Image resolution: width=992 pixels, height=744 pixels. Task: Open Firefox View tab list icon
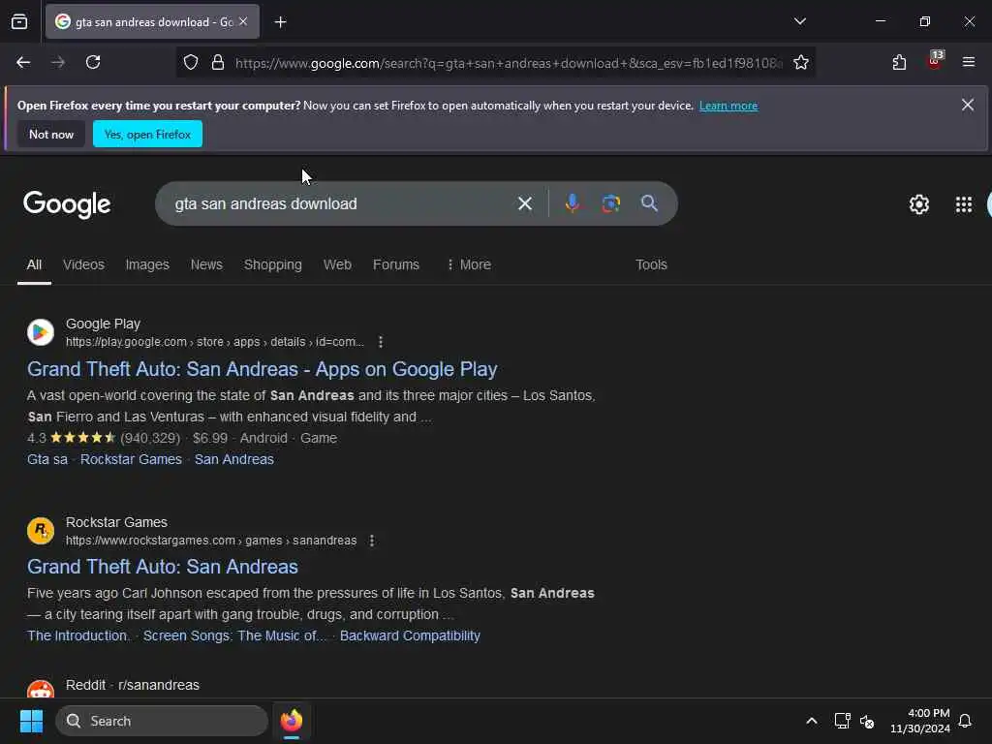point(19,21)
